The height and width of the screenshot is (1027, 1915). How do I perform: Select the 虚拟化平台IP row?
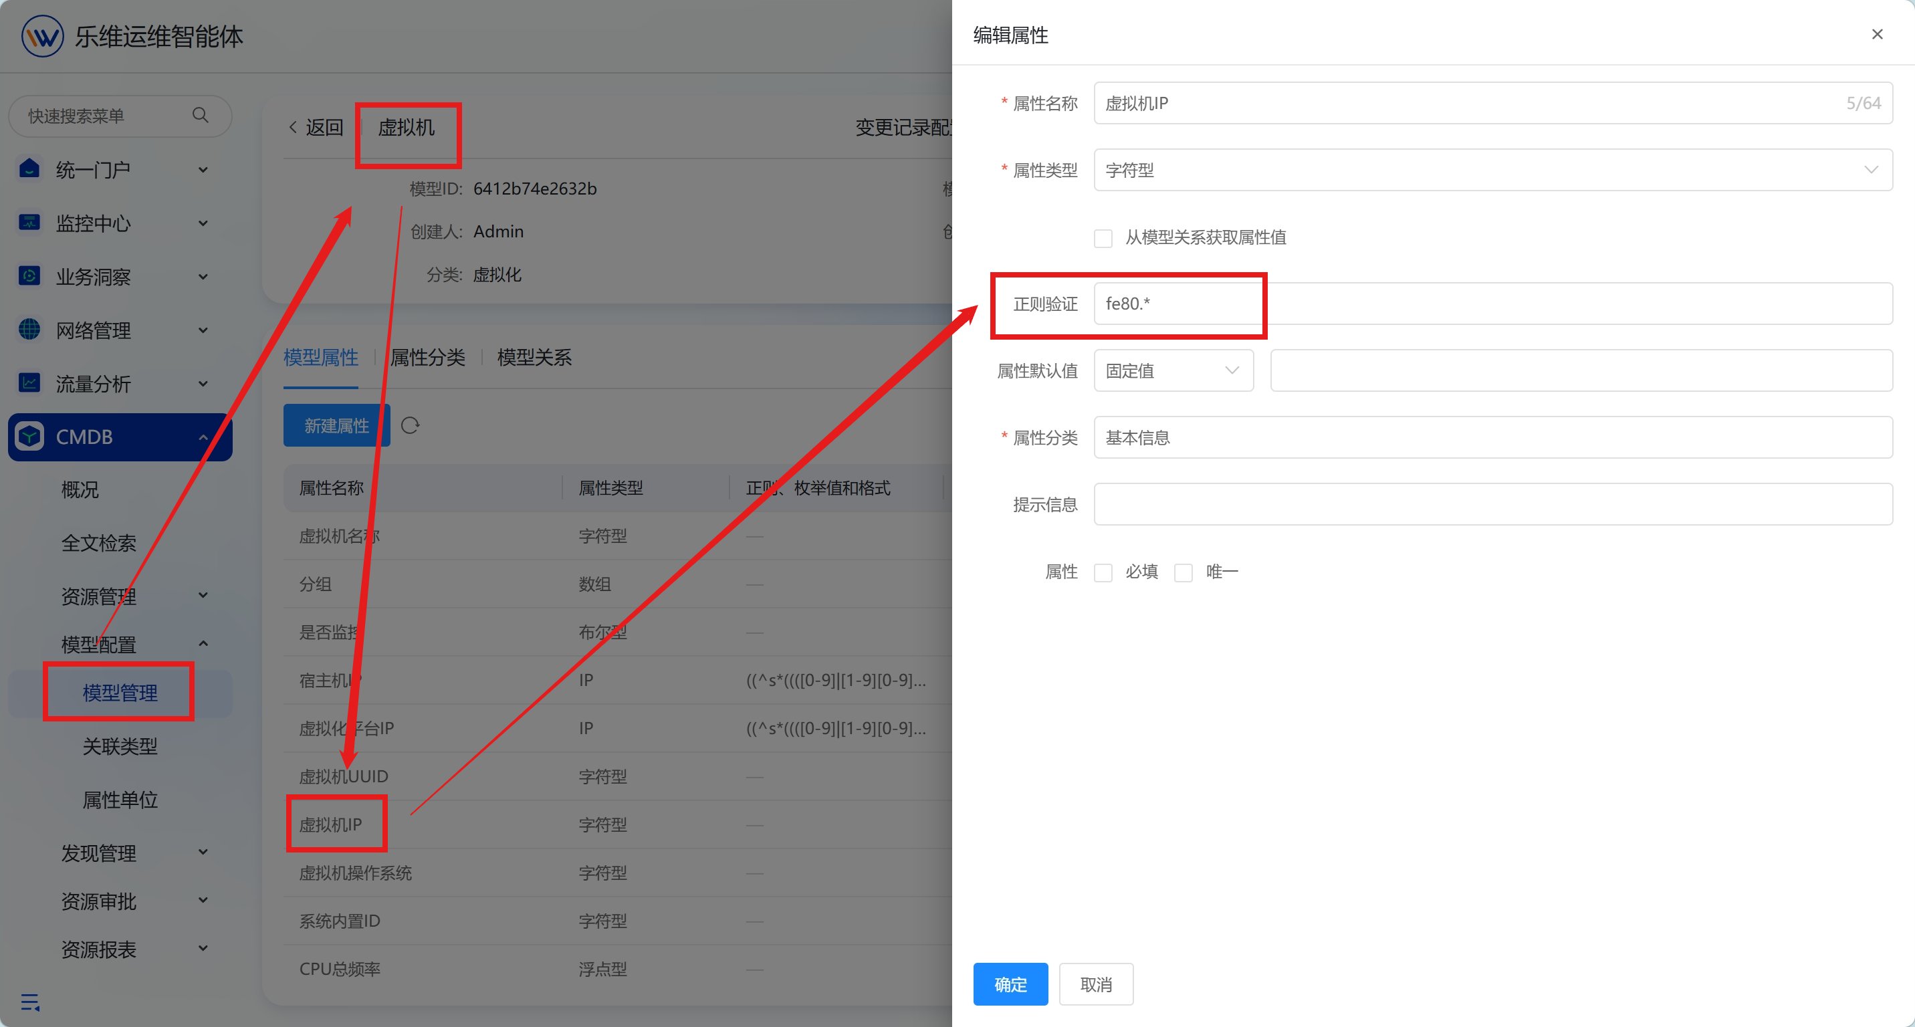point(618,728)
